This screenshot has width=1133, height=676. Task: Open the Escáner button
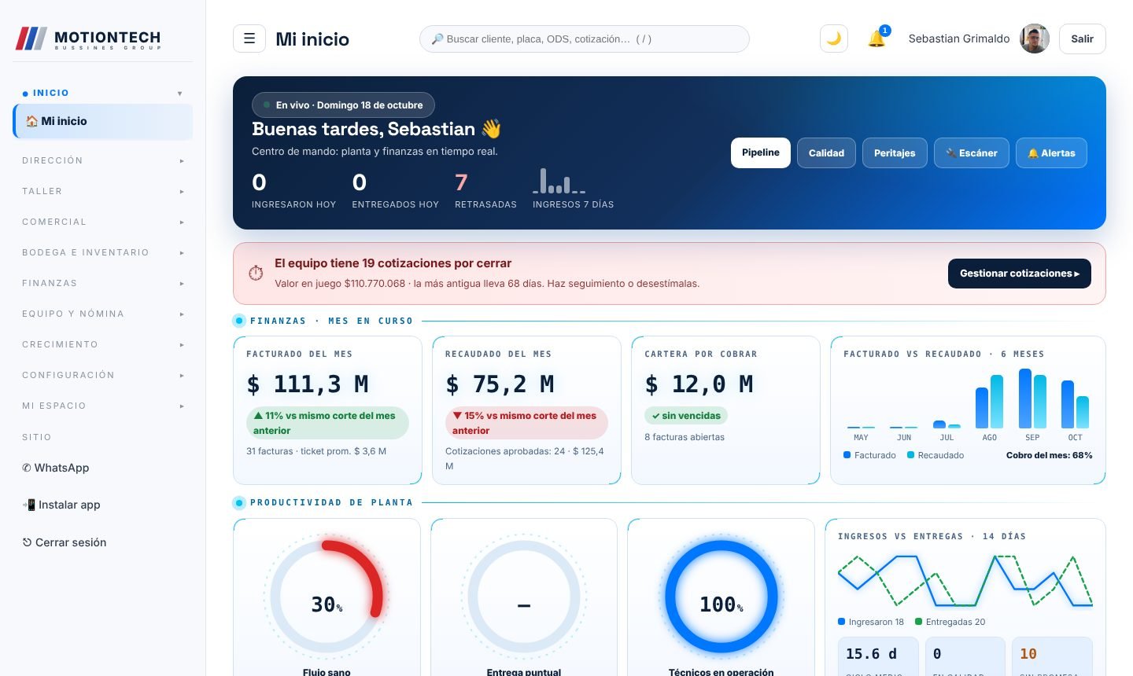972,152
